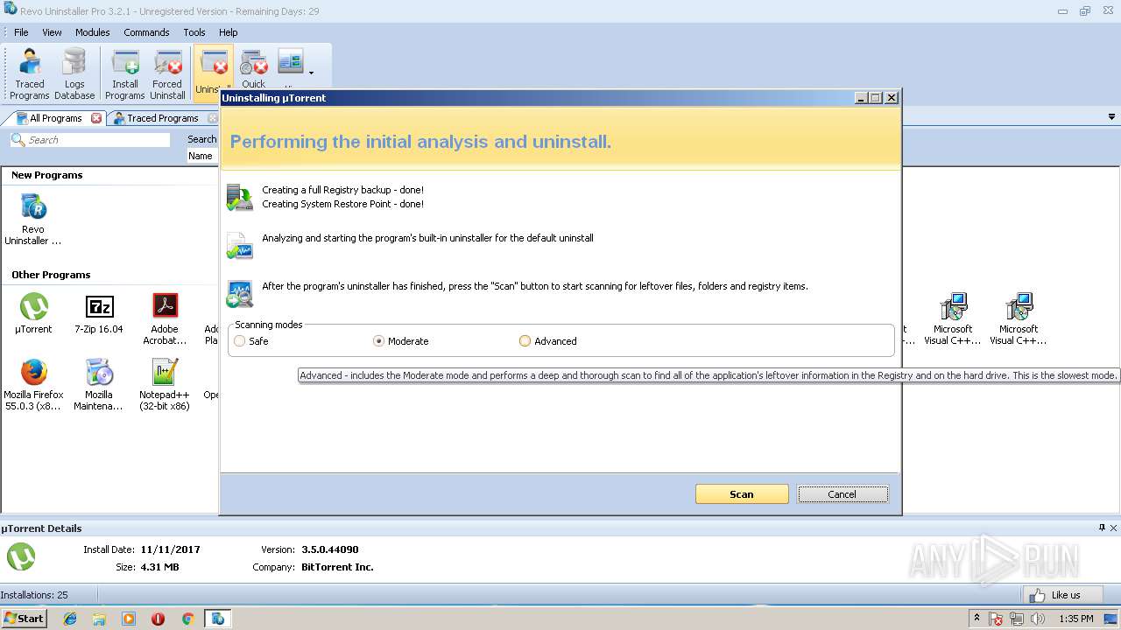Click the 'Installations: 25' status text
This screenshot has height=630, width=1121.
[34, 595]
